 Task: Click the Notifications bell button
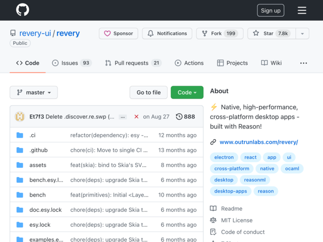pyautogui.click(x=167, y=33)
